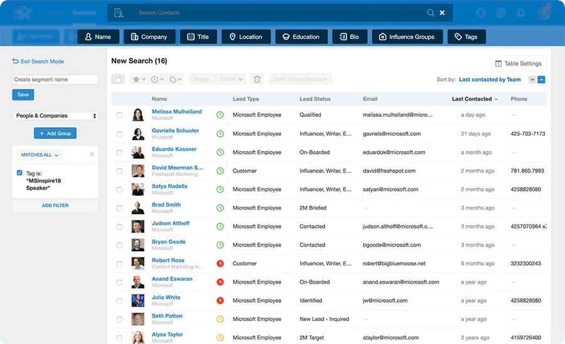Click the trash delete icon in toolbar
The width and height of the screenshot is (565, 344).
[x=257, y=80]
